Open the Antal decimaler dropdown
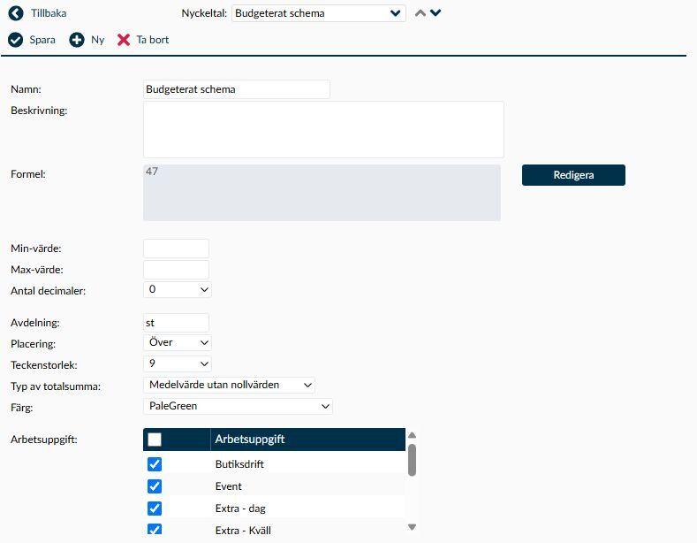 pyautogui.click(x=178, y=289)
